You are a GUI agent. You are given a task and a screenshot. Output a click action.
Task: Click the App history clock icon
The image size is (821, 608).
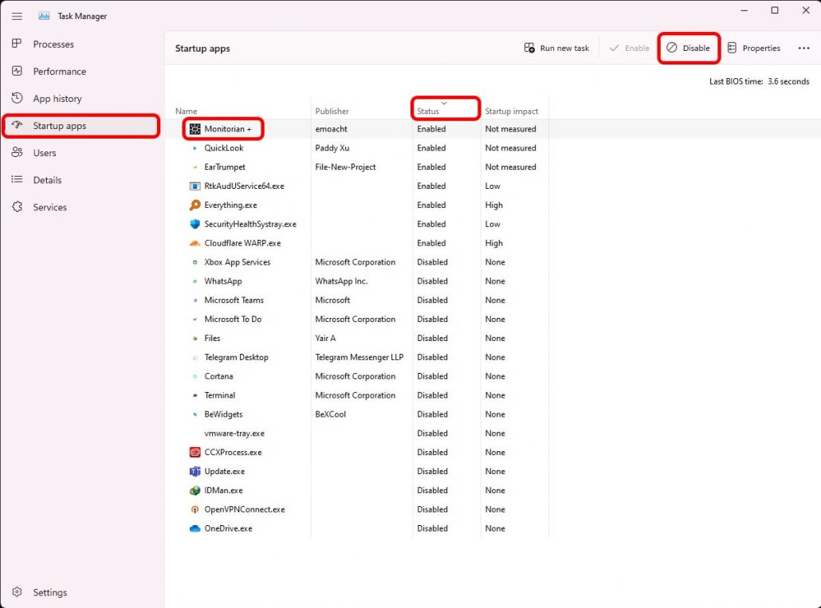[17, 98]
